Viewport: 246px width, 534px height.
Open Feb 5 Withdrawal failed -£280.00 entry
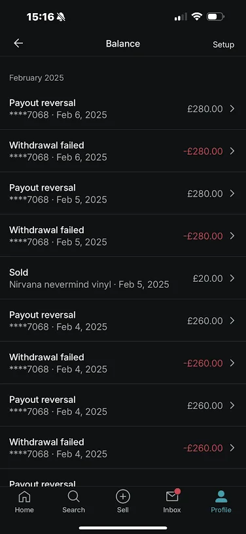pos(123,236)
